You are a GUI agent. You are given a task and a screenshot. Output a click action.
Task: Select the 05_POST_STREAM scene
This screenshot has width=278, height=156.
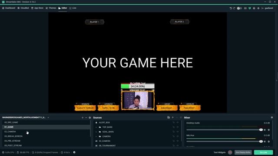click(x=46, y=146)
